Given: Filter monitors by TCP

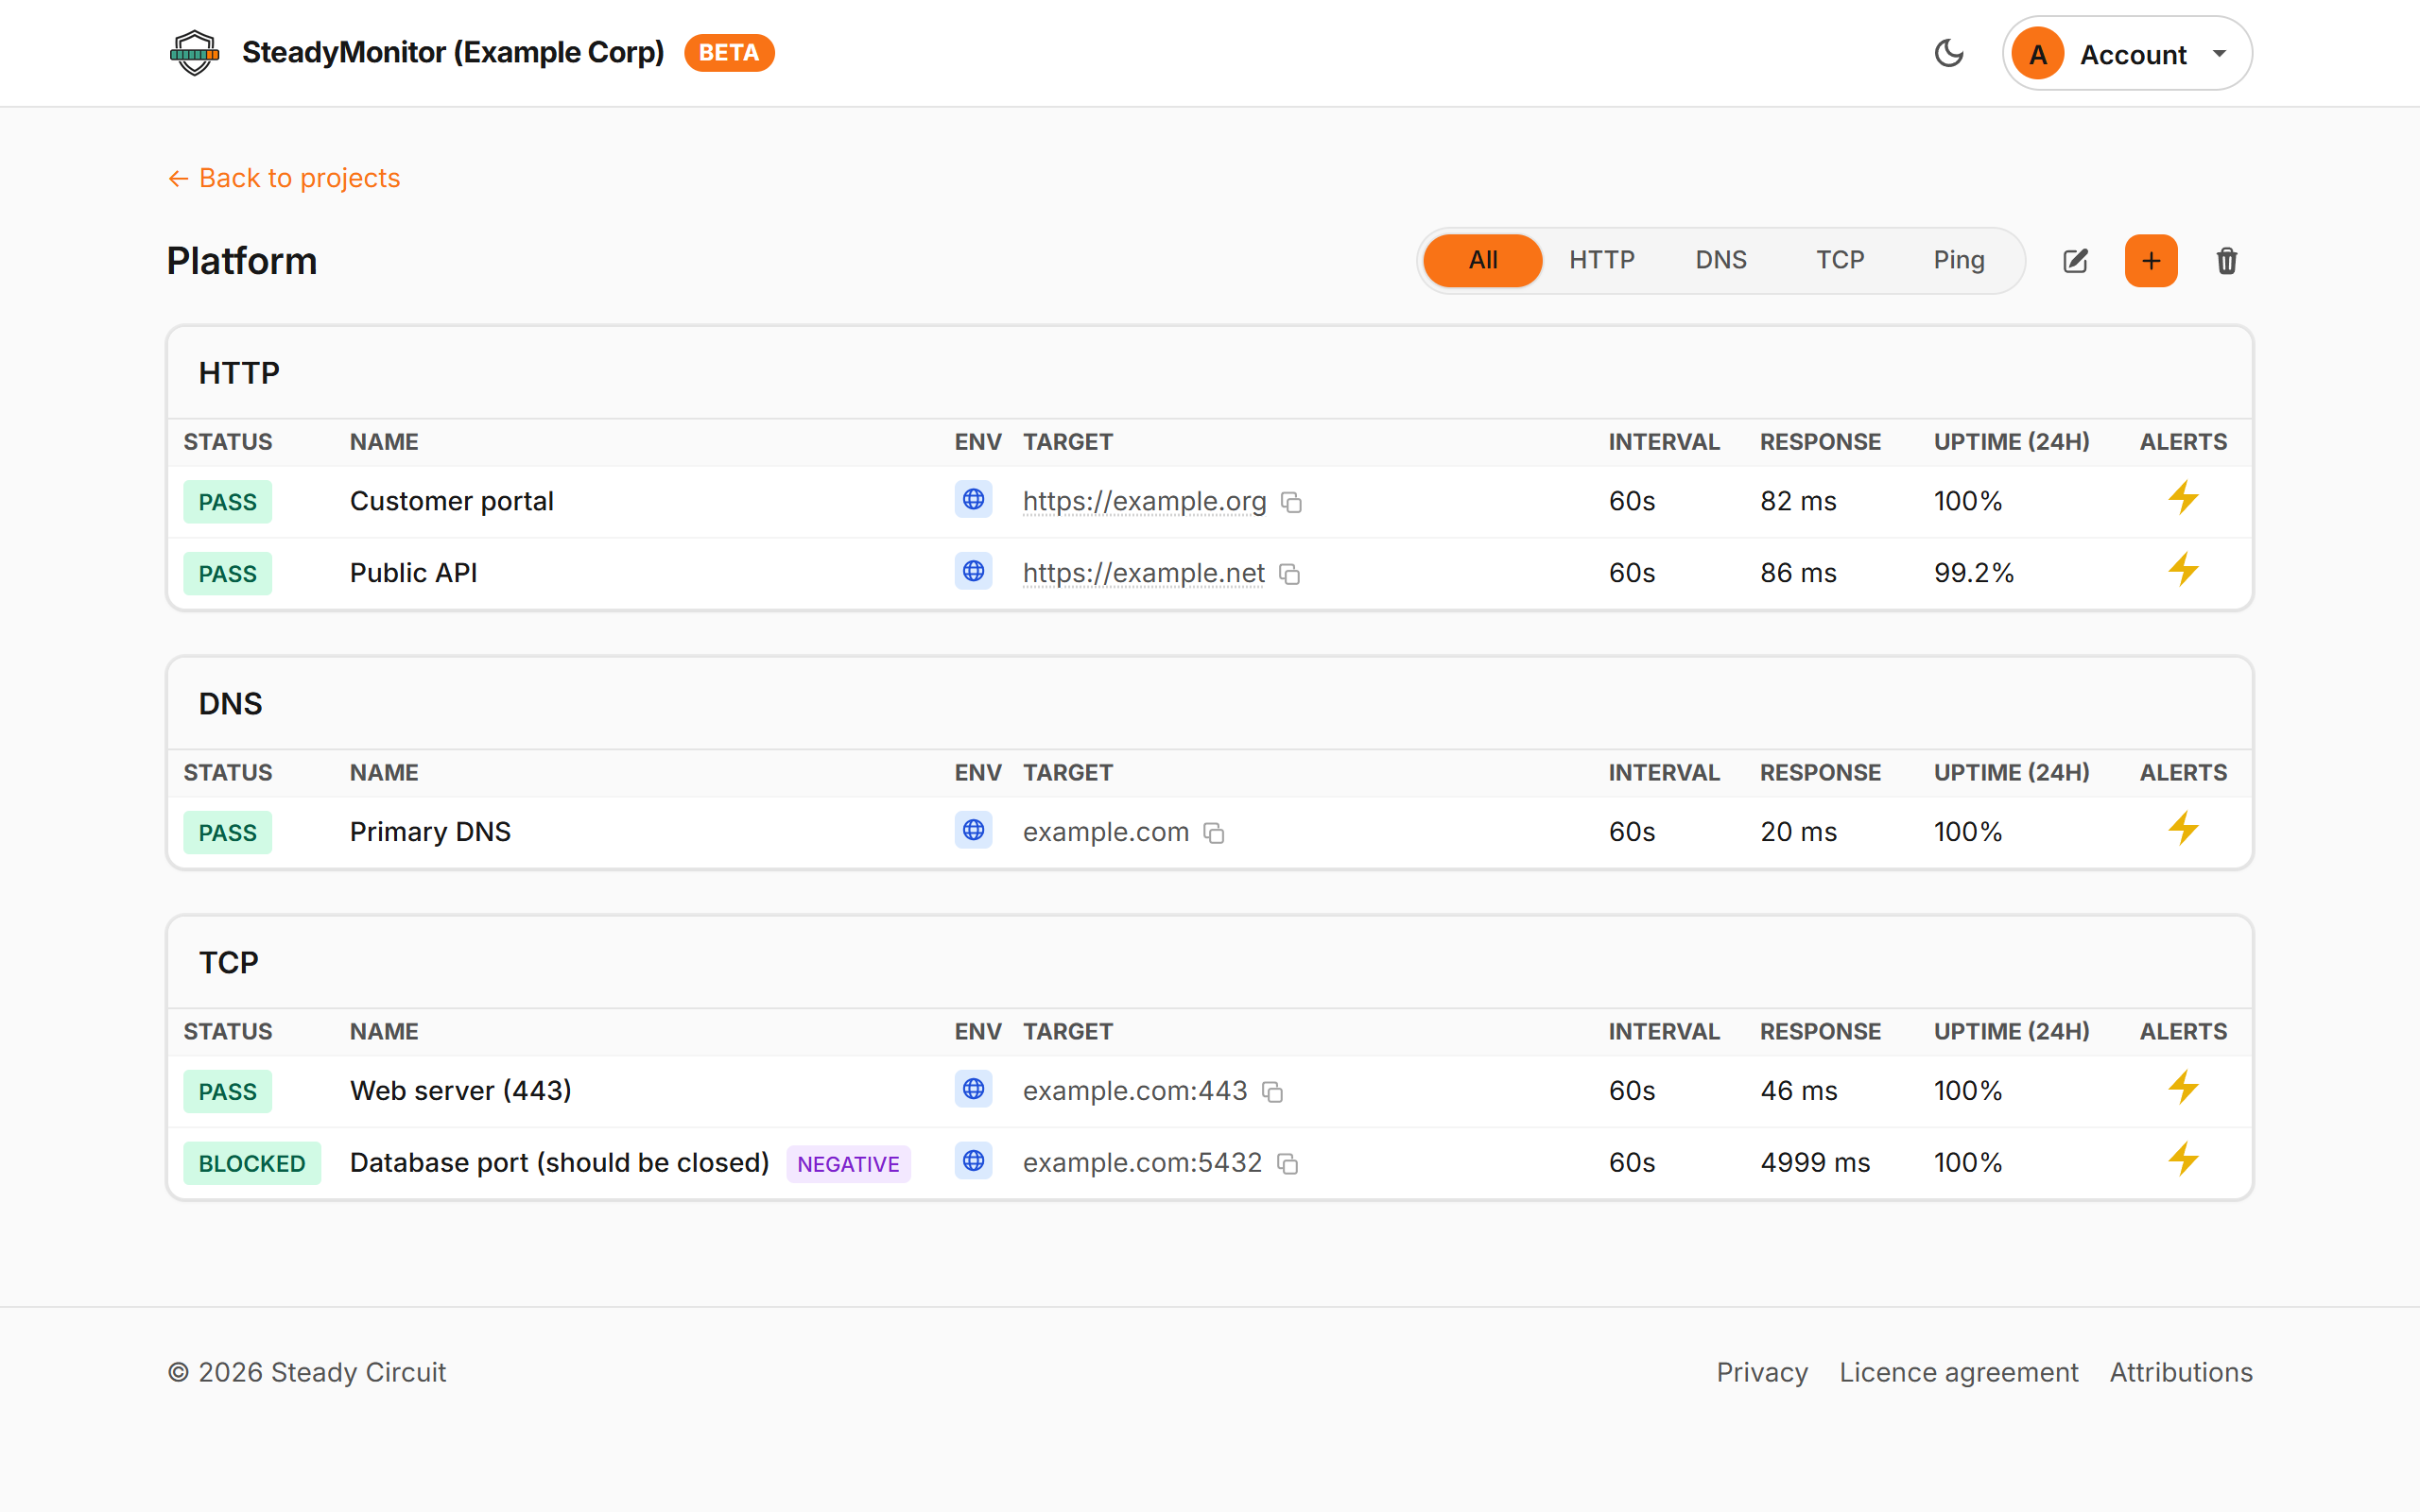Looking at the screenshot, I should pyautogui.click(x=1840, y=260).
